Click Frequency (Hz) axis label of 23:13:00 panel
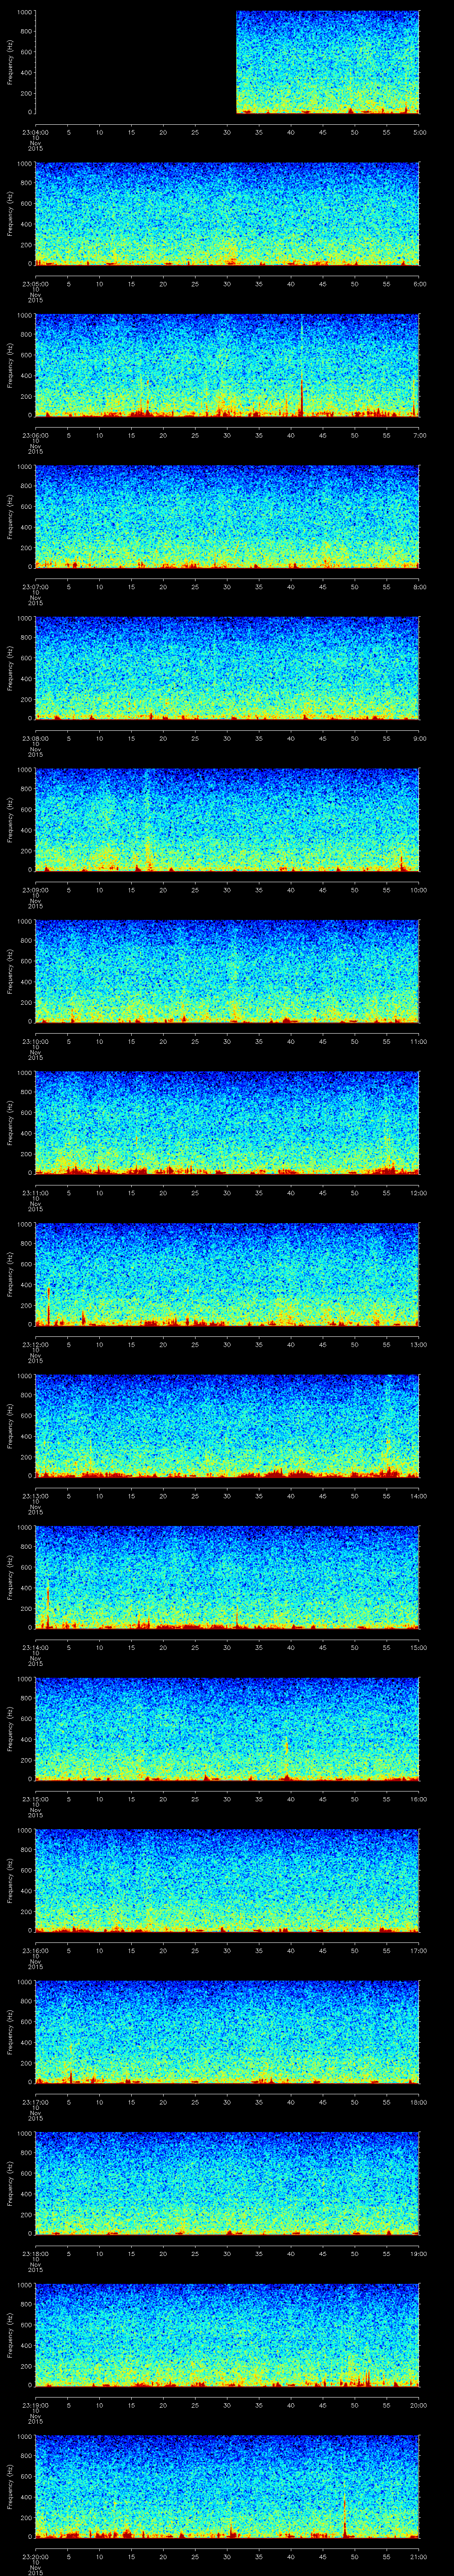 10,1425
